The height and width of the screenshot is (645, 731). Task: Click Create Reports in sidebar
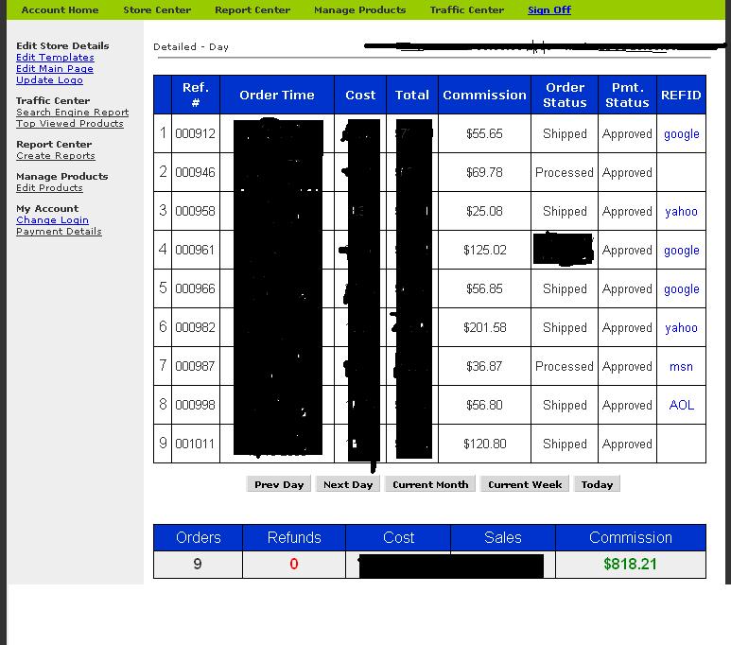tap(55, 156)
